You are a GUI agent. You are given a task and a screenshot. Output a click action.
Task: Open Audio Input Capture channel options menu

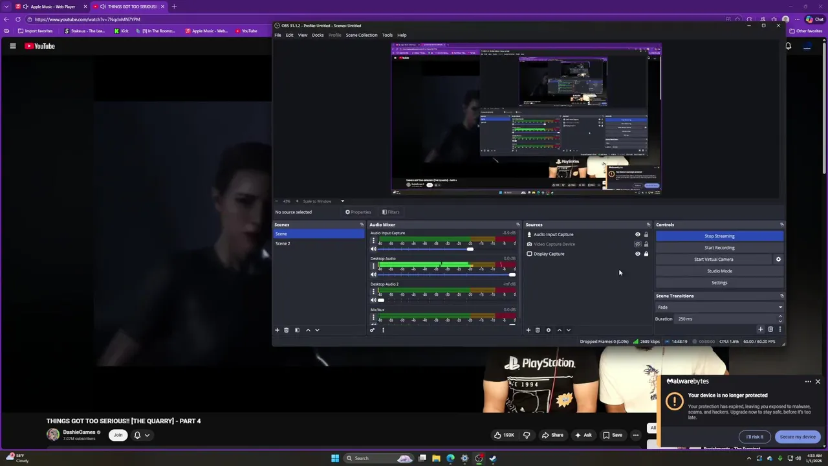tap(373, 241)
